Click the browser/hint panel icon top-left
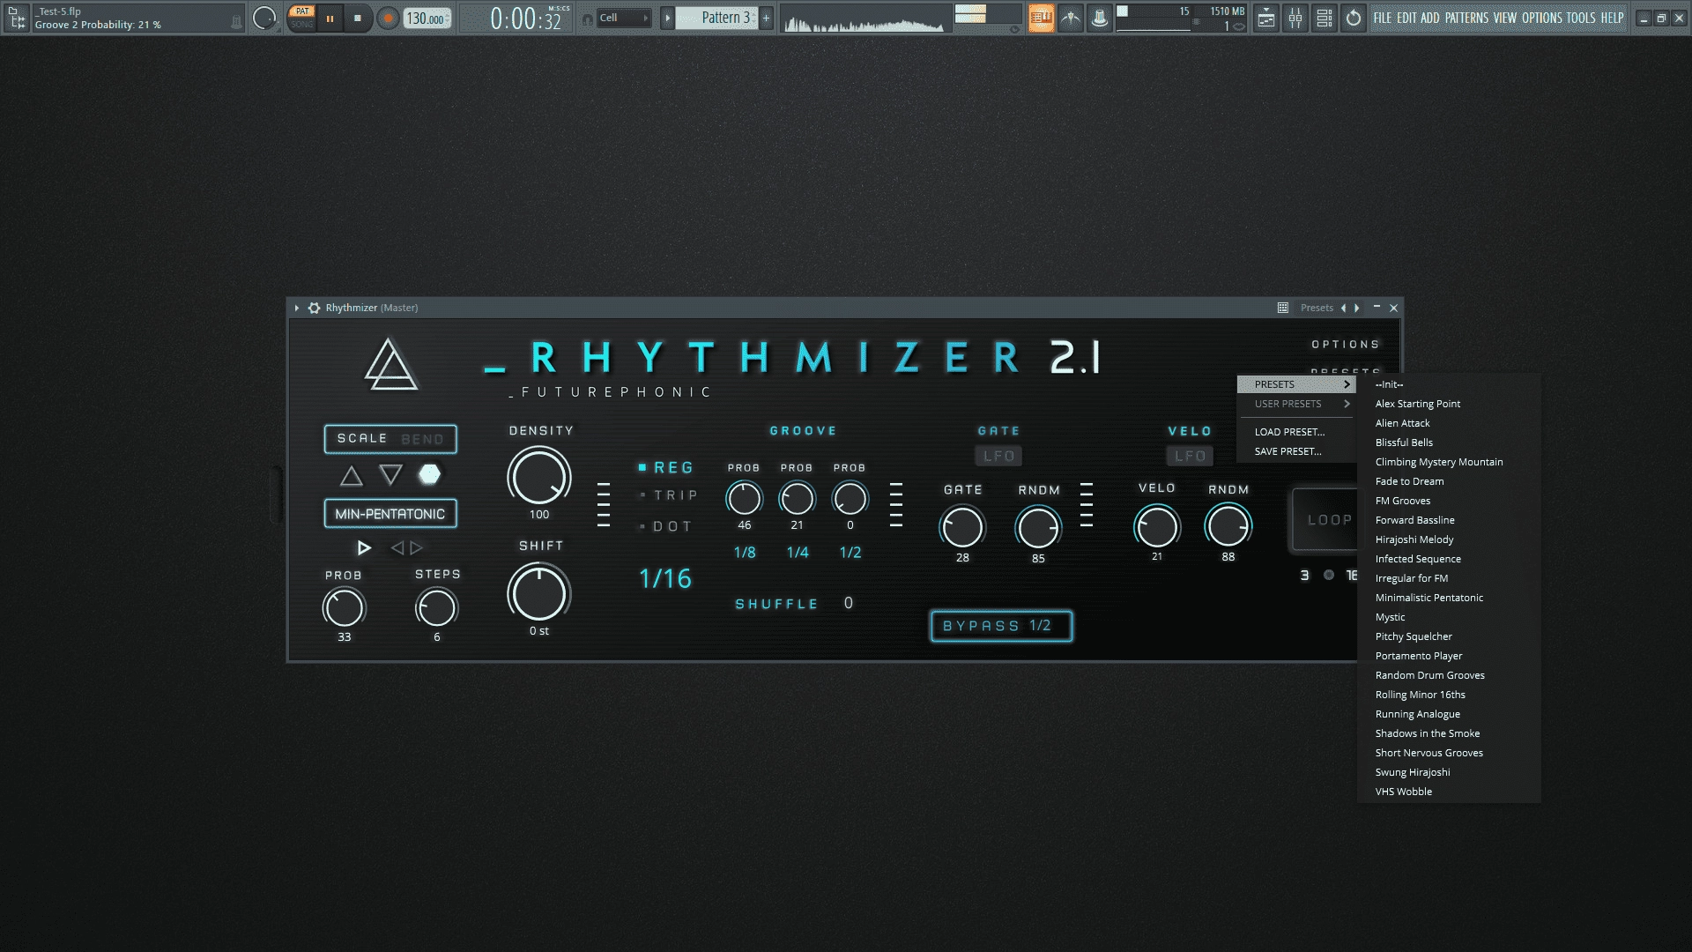 click(x=17, y=18)
